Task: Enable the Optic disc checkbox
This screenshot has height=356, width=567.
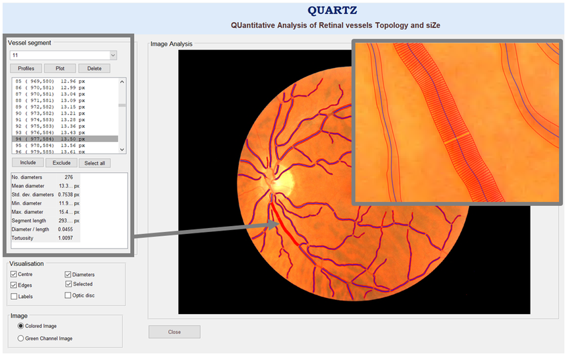Action: click(x=68, y=295)
